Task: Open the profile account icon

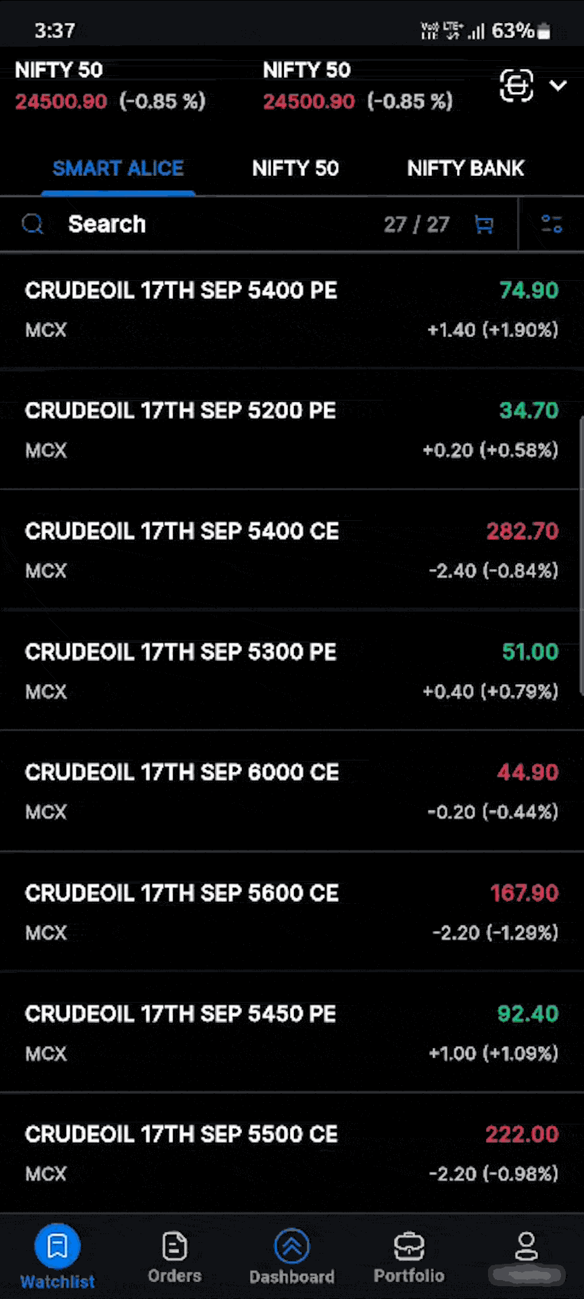Action: click(x=526, y=1246)
